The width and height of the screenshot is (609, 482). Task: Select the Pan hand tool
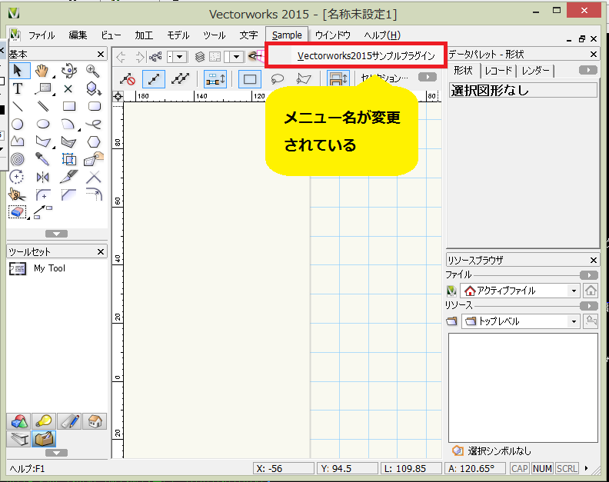(x=42, y=71)
